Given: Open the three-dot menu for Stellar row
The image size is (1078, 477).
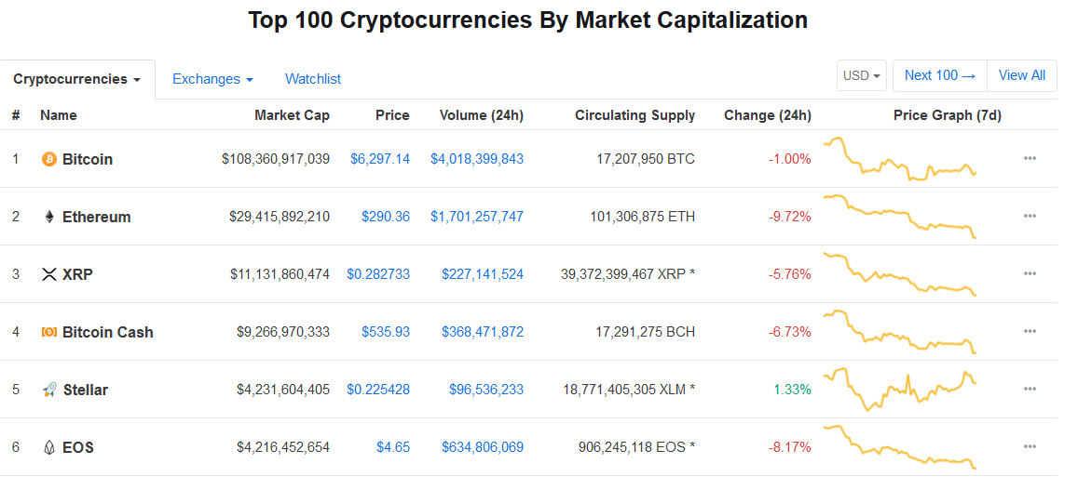Looking at the screenshot, I should coord(1030,389).
